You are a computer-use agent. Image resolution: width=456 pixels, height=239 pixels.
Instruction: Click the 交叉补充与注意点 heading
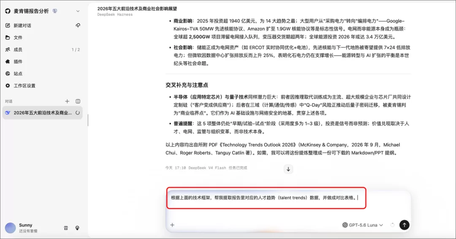point(187,85)
